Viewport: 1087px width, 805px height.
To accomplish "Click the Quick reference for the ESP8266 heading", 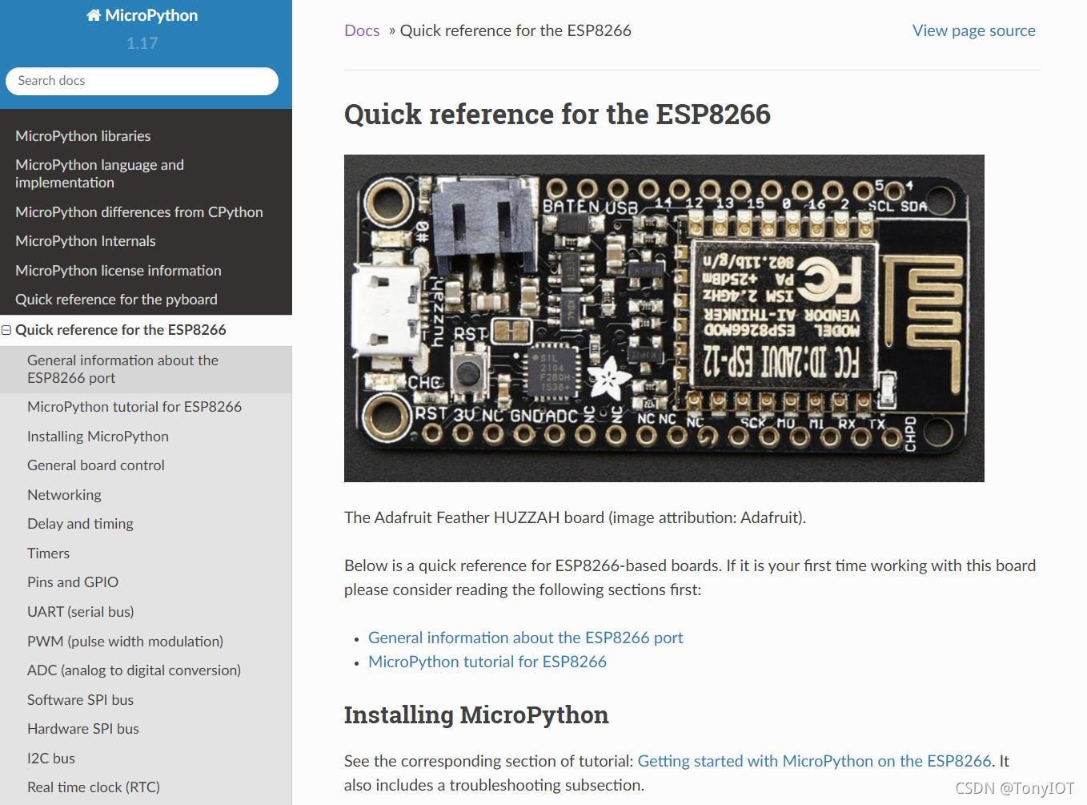I will coord(557,114).
